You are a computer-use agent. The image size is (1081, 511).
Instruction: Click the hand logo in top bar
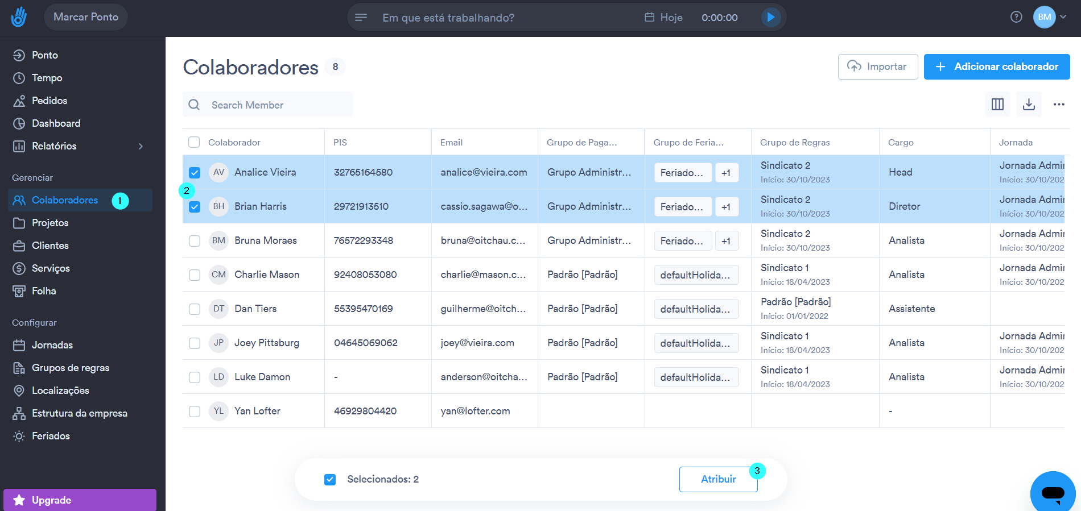tap(19, 17)
